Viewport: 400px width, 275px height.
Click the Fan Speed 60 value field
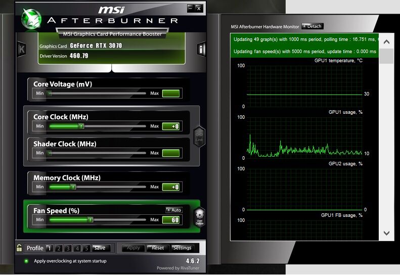click(171, 220)
